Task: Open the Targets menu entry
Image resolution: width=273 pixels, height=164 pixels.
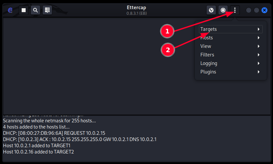Action: [x=209, y=29]
